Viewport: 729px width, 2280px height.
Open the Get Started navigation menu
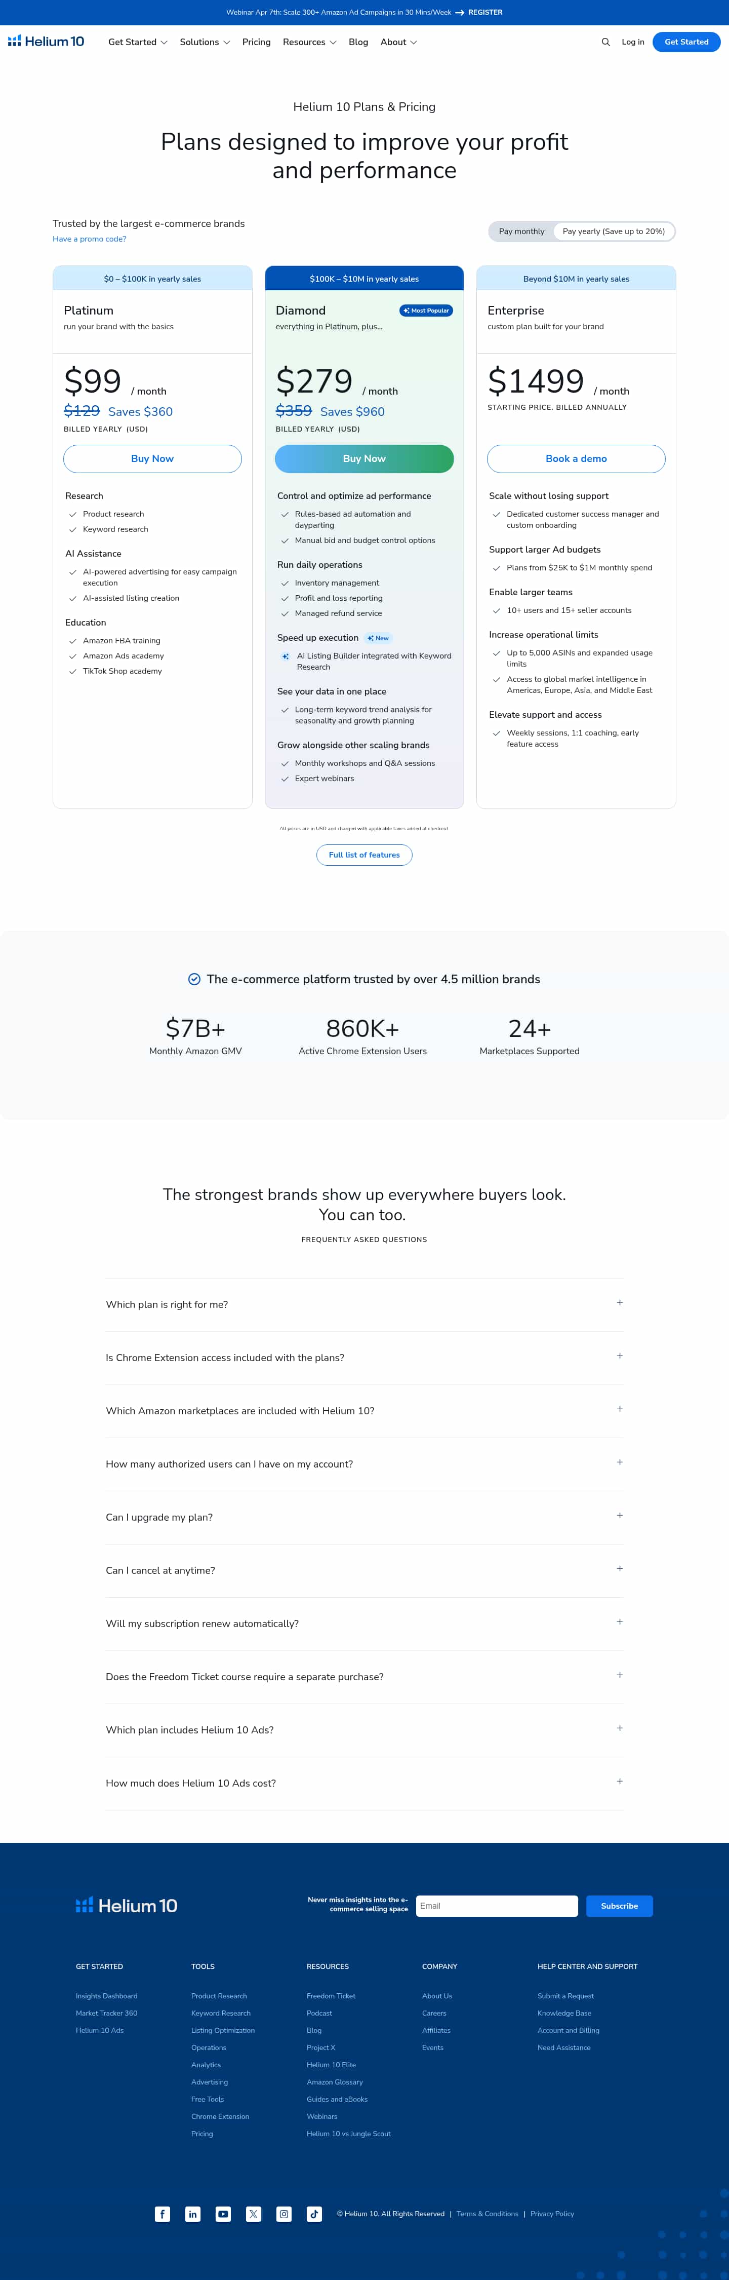(137, 43)
